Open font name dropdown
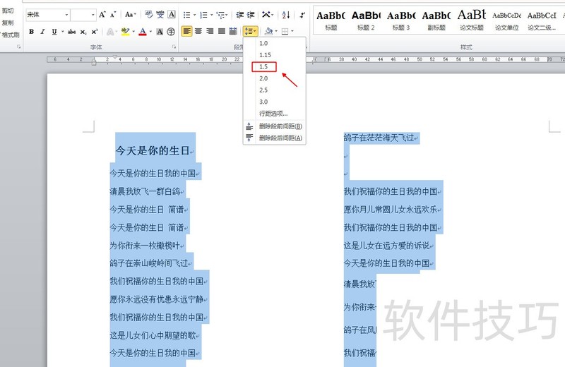 click(66, 15)
